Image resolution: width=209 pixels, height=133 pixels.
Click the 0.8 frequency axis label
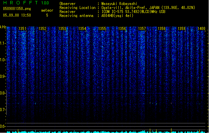pos(2,93)
